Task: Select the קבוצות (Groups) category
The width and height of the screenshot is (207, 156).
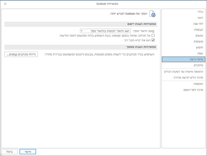Action: click(x=183, y=30)
